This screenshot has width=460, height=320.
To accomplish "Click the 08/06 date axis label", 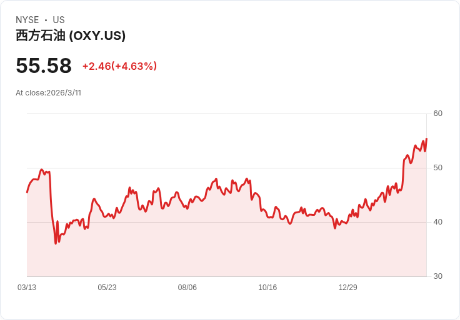I will (187, 288).
